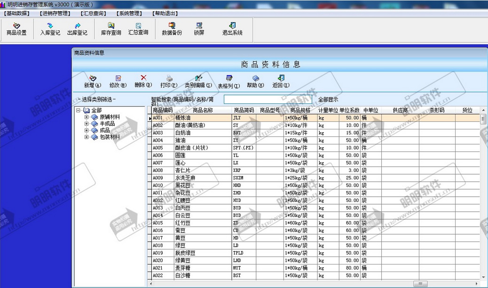The height and width of the screenshot is (288, 488).
Task: Click the 红腰豆 product cell
Action: [203, 200]
